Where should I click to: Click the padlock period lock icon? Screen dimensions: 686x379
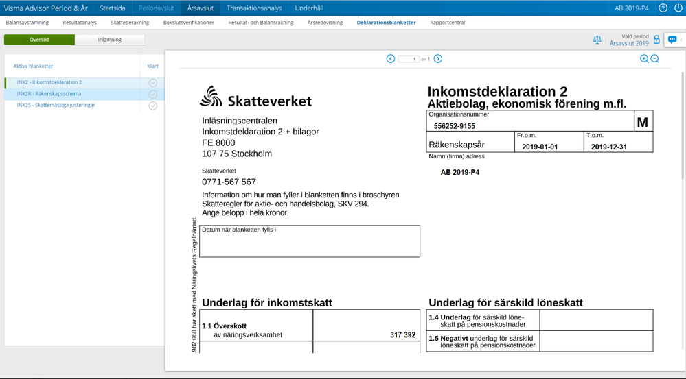click(656, 40)
